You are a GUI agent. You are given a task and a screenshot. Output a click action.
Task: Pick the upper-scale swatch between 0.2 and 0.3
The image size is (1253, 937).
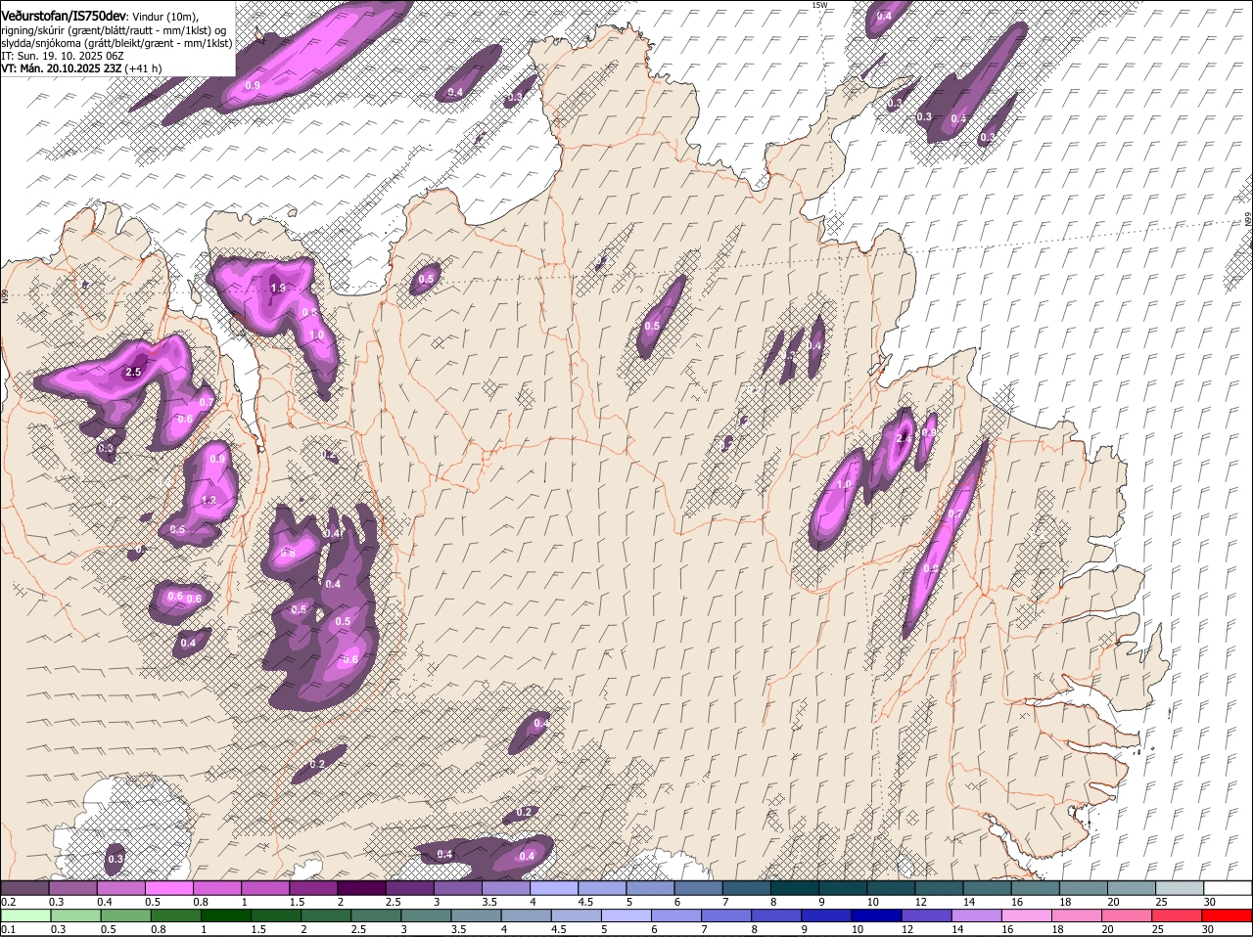click(24, 887)
